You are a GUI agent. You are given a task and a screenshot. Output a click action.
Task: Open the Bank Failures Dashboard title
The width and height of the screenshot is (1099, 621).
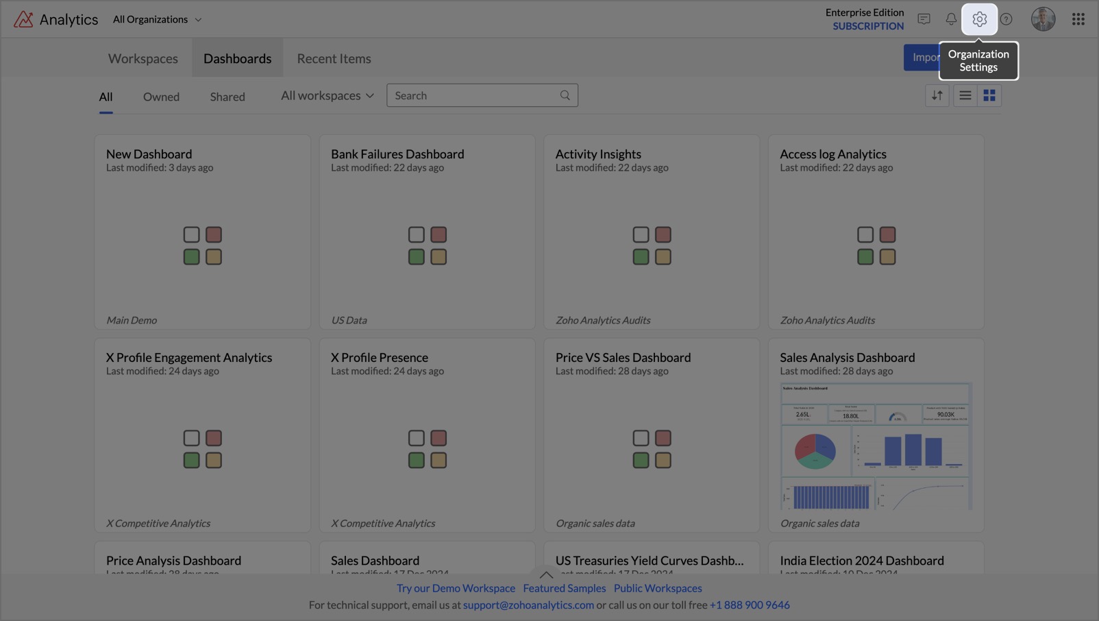click(x=397, y=154)
